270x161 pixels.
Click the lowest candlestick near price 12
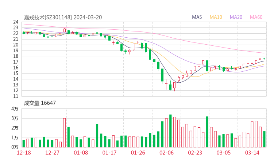(174, 86)
